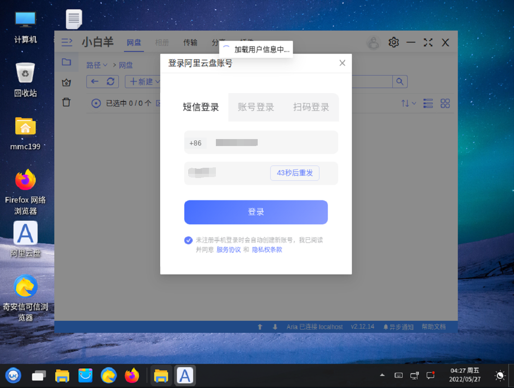The width and height of the screenshot is (514, 388).
Task: Click version v2.12.14 in status bar
Action: [x=363, y=326]
